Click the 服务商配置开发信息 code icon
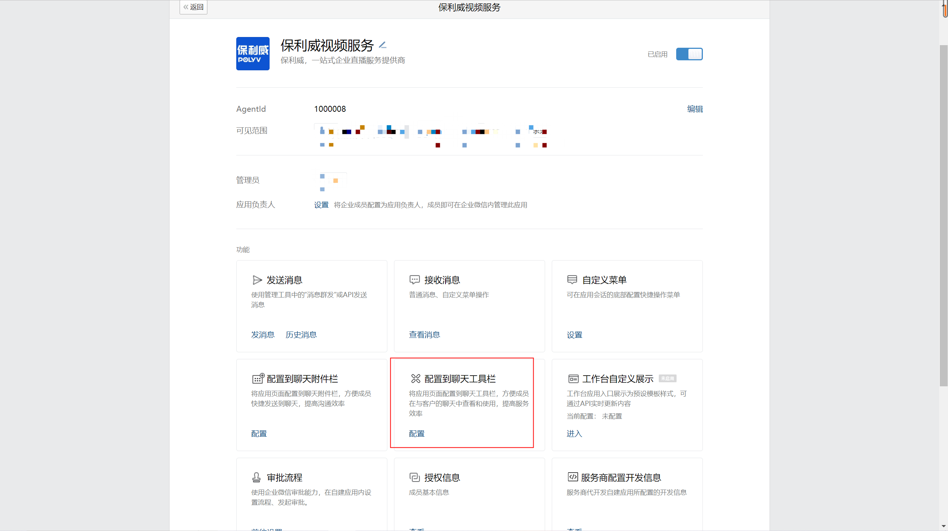This screenshot has width=948, height=531. click(x=573, y=477)
